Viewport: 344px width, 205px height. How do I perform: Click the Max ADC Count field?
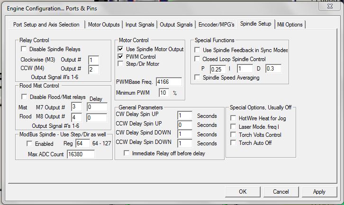[81, 154]
